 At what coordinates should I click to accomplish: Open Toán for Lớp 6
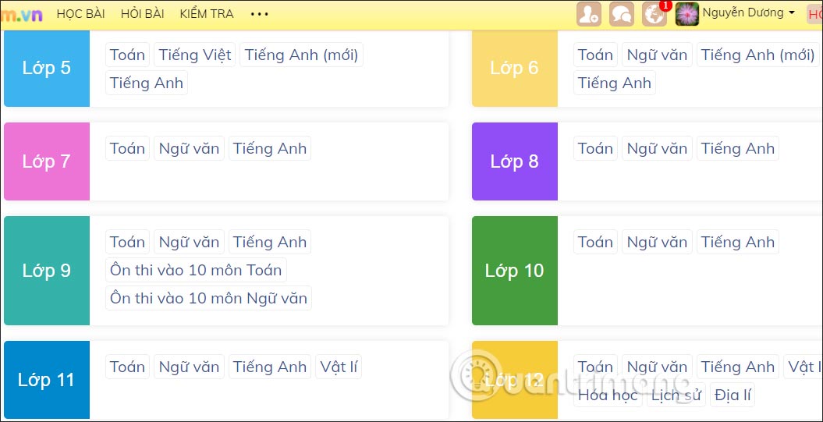pos(596,55)
